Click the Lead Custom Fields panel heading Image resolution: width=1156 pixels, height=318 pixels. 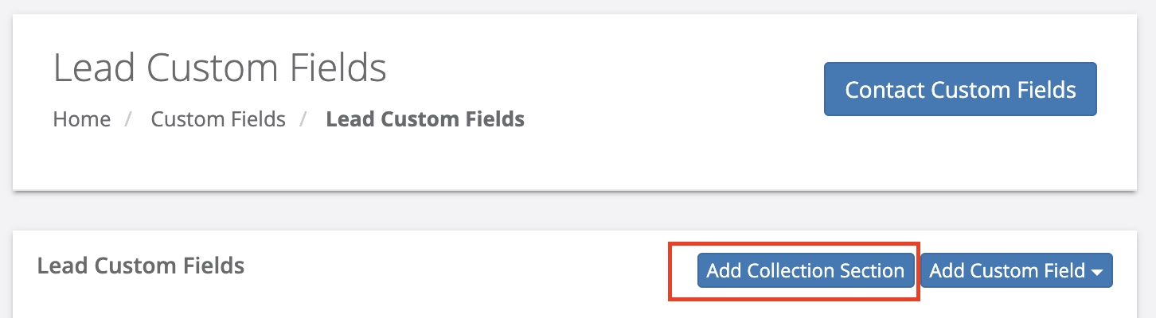click(x=141, y=266)
